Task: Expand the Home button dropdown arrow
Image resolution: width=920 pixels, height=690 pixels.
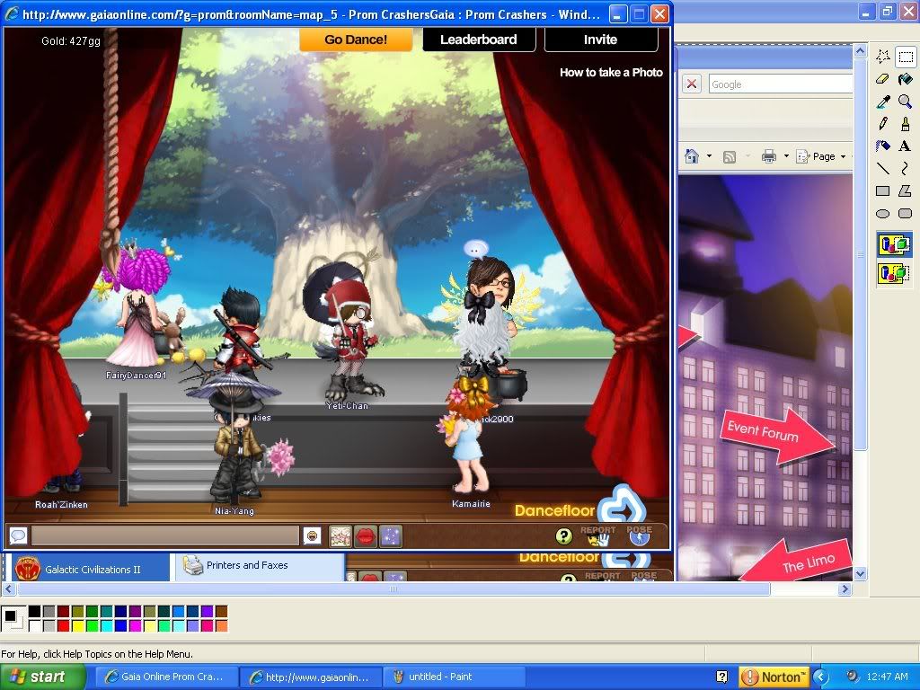Action: click(x=710, y=156)
